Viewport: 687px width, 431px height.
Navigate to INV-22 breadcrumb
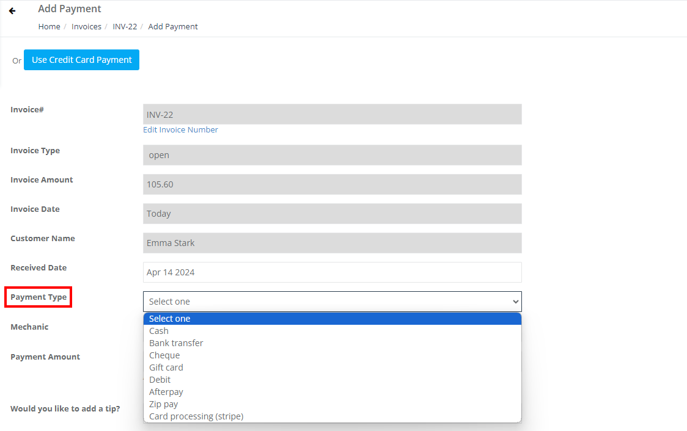(x=125, y=27)
